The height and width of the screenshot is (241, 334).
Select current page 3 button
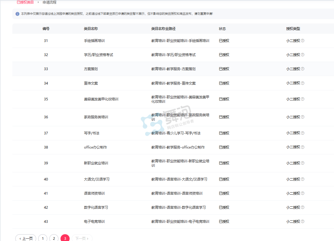tap(65, 238)
